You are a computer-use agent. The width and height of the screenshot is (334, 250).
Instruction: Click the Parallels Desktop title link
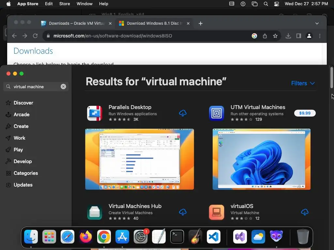(x=130, y=107)
